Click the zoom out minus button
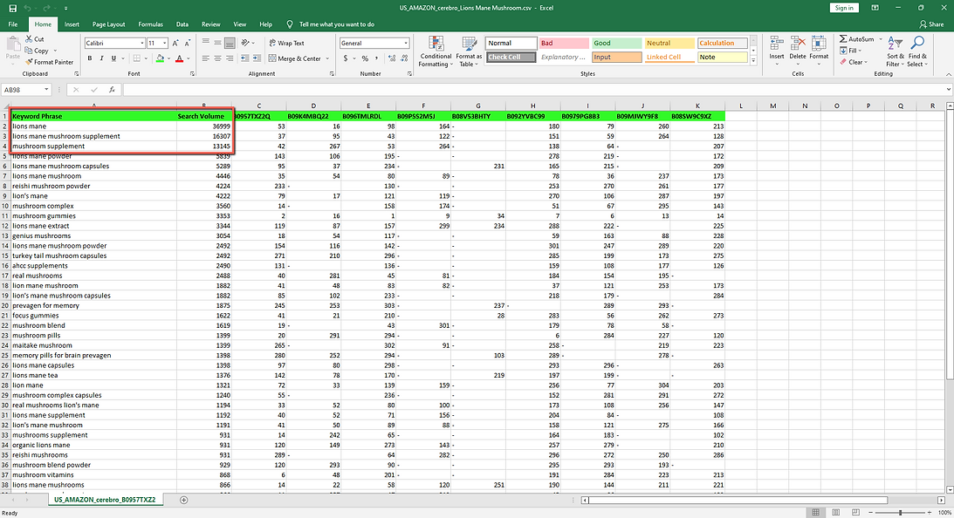The image size is (954, 518). 871,513
